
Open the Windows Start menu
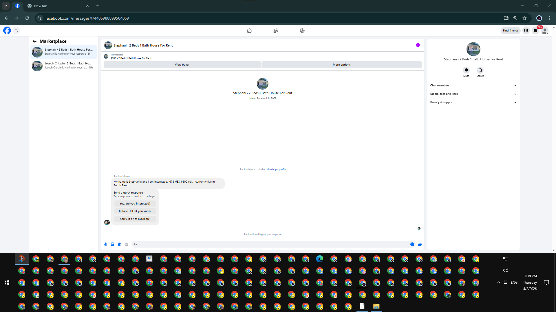tap(7, 283)
